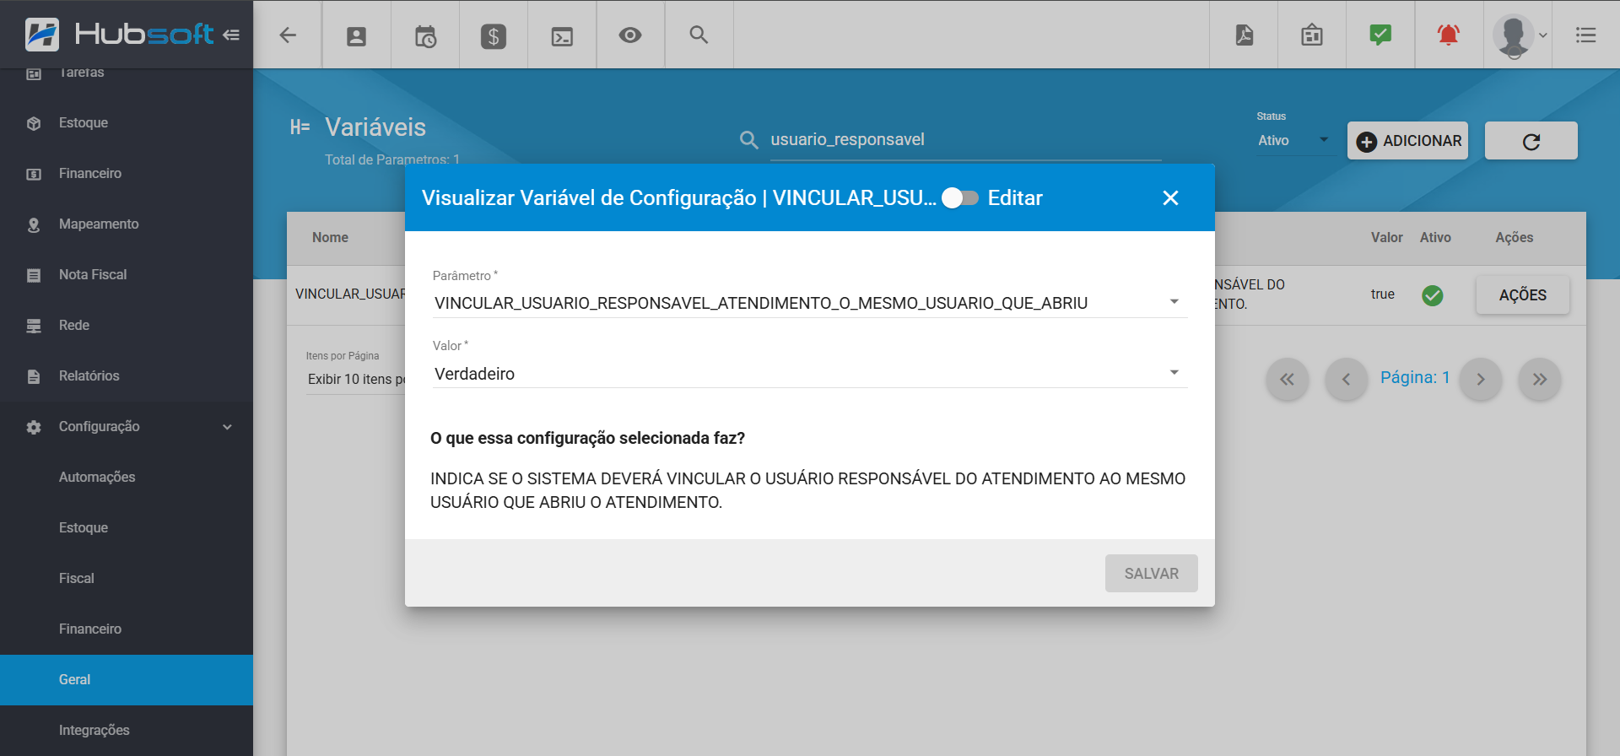Click the back arrow in top toolbar
The height and width of the screenshot is (756, 1620).
[x=288, y=35]
